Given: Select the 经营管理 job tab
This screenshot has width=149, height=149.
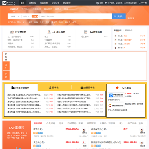Looking at the screenshot, I should (91, 123).
